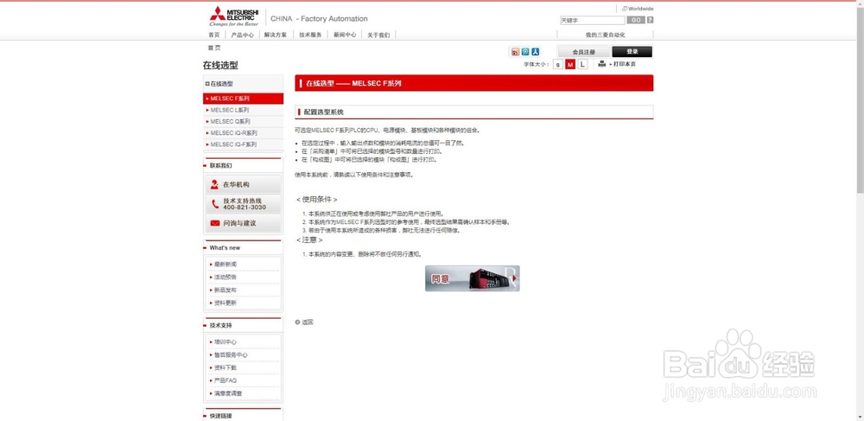Share page via teal Tencent Weibo icon
The image size is (864, 421).
pos(525,52)
